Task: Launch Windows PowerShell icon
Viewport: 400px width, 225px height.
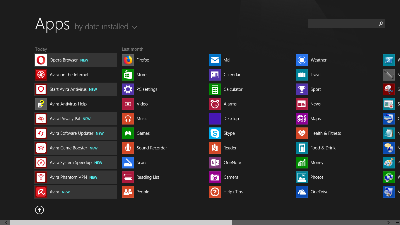Action: [389, 60]
